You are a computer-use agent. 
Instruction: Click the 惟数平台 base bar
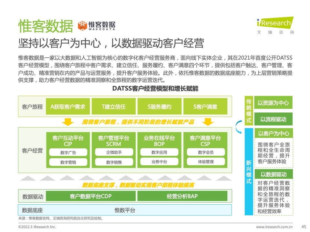[125, 210]
